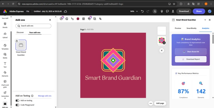
Task: Click the document title Untitled - July 22
Action: click(x=48, y=11)
